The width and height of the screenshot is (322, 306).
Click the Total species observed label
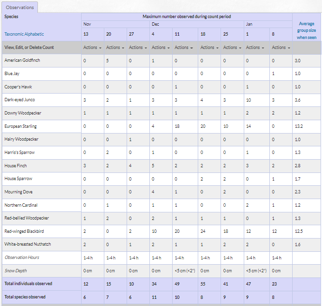[x=25, y=297]
